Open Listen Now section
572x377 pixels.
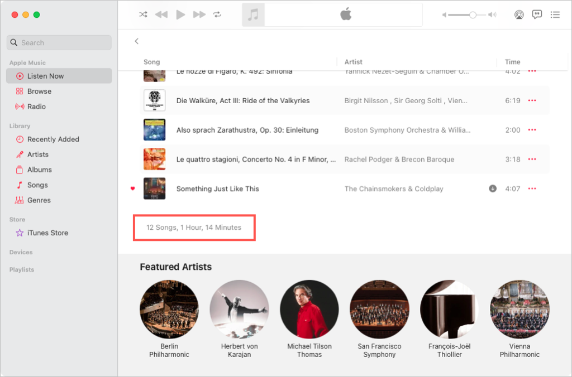59,76
